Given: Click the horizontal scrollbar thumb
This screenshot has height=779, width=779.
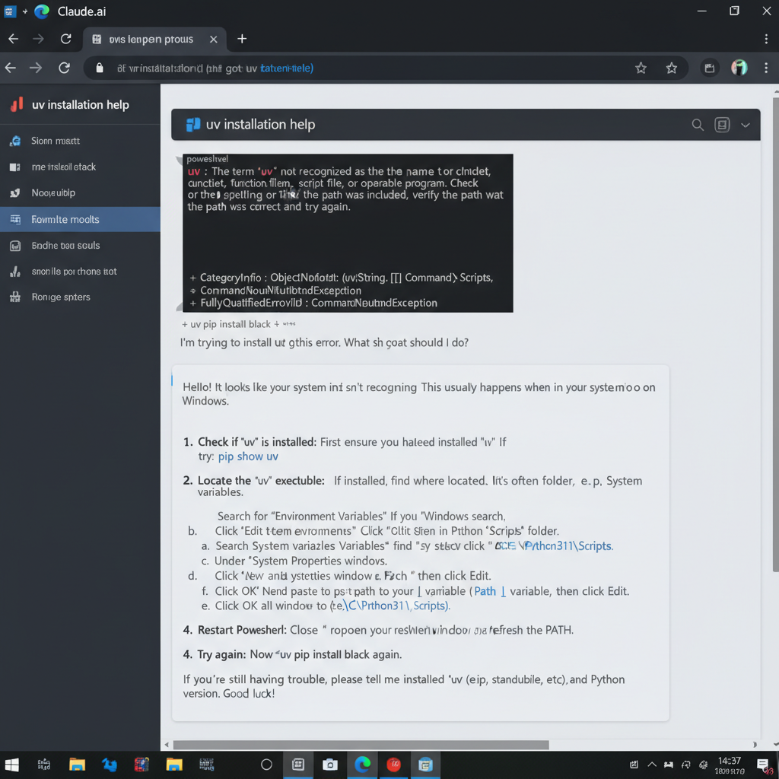Looking at the screenshot, I should [x=361, y=745].
